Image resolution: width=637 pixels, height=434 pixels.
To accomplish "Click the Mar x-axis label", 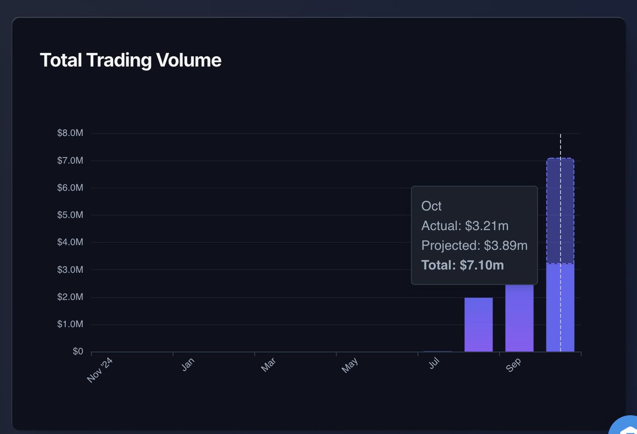I will [269, 365].
